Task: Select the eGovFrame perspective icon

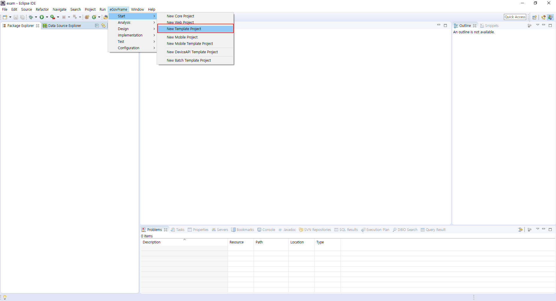Action: (x=550, y=17)
